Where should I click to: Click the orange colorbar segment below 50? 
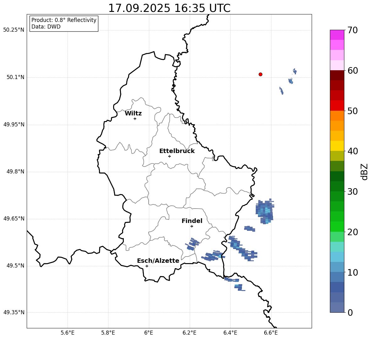click(x=337, y=115)
